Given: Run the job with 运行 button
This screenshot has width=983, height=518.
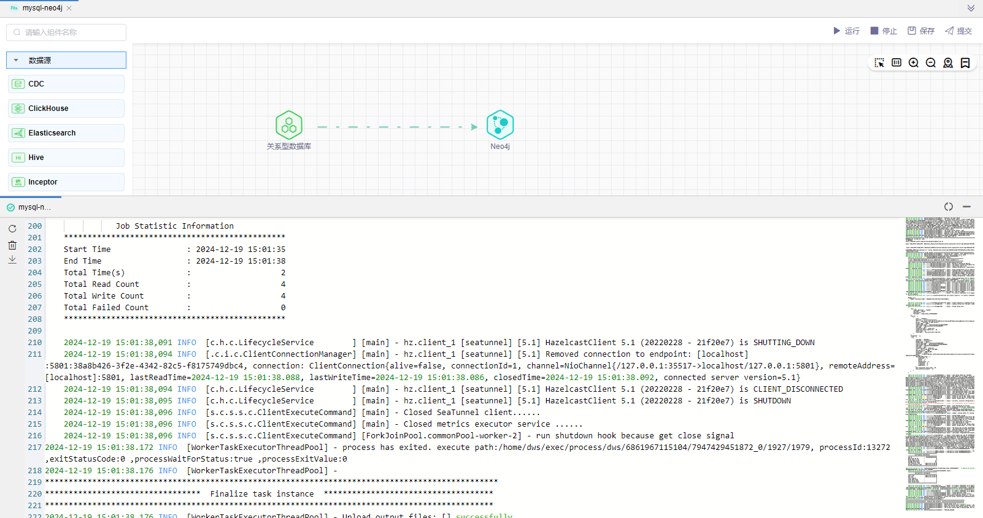Looking at the screenshot, I should click(846, 31).
